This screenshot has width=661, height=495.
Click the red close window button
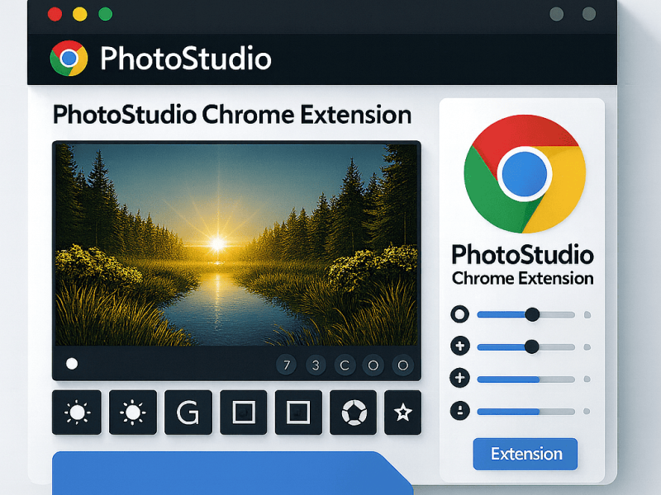point(55,14)
